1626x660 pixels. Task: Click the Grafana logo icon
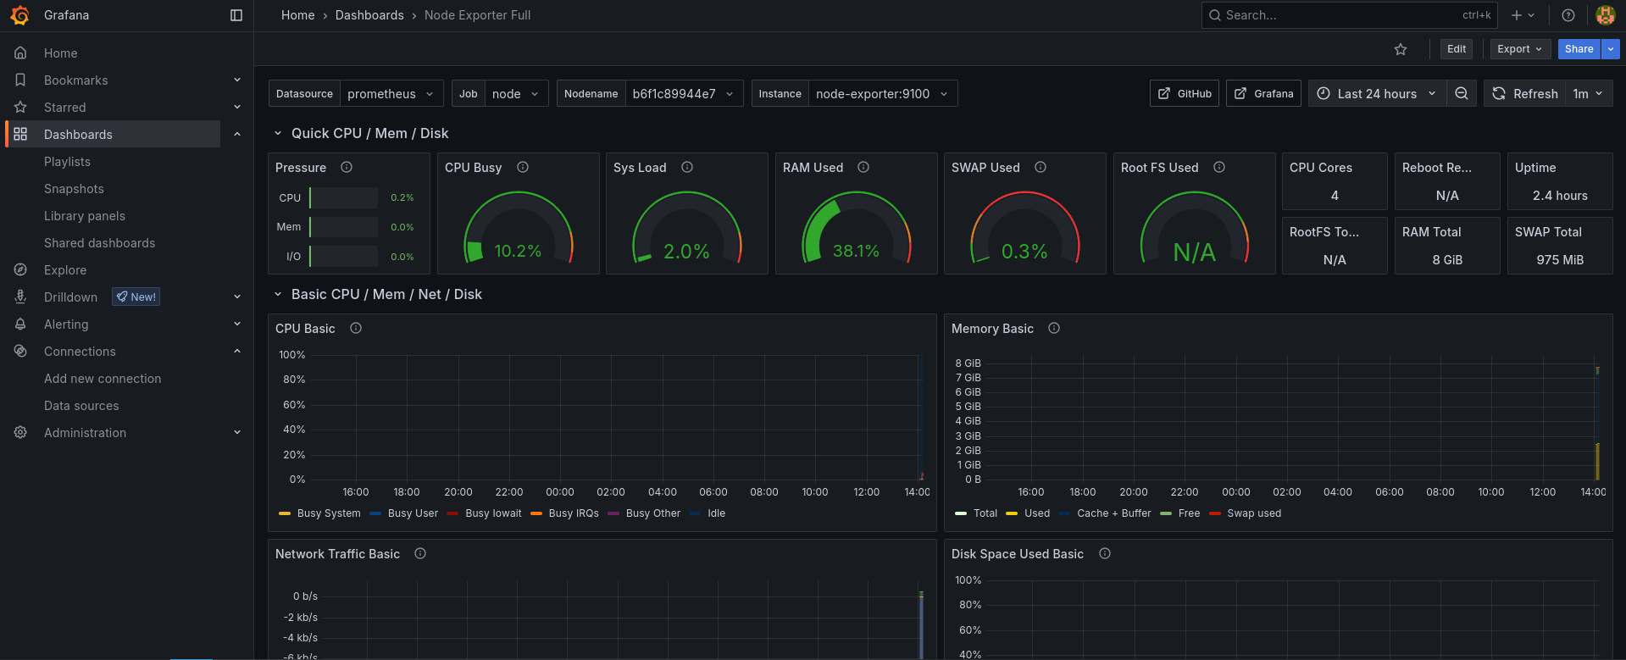(x=19, y=15)
